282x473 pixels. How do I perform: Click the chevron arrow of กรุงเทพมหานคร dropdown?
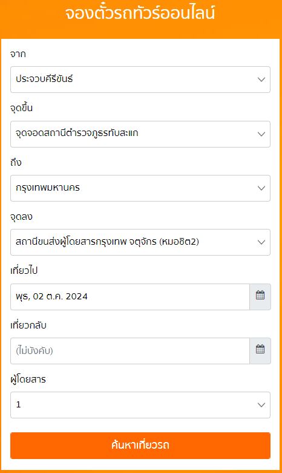click(261, 188)
